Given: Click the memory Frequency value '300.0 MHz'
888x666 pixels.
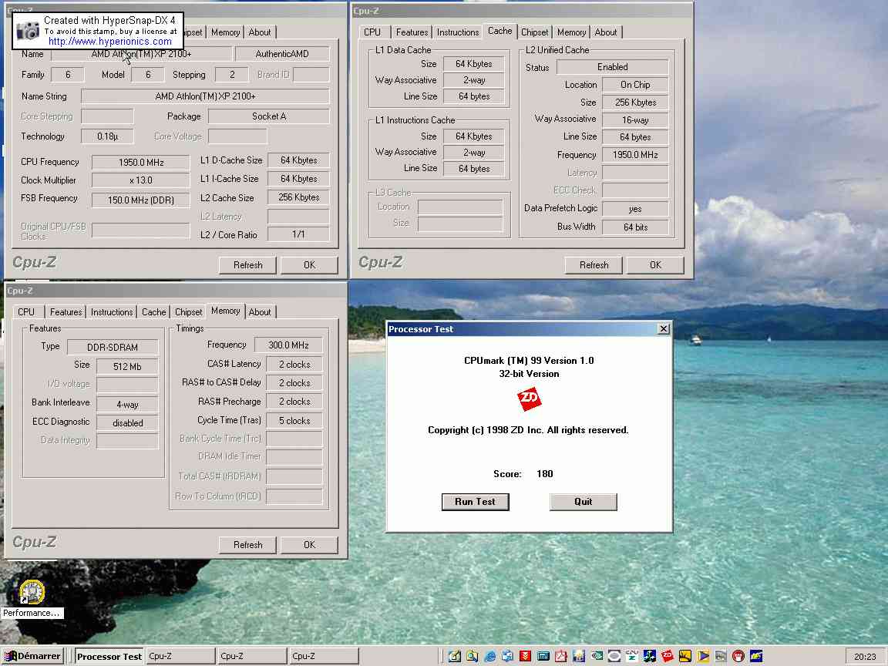Looking at the screenshot, I should [x=289, y=345].
